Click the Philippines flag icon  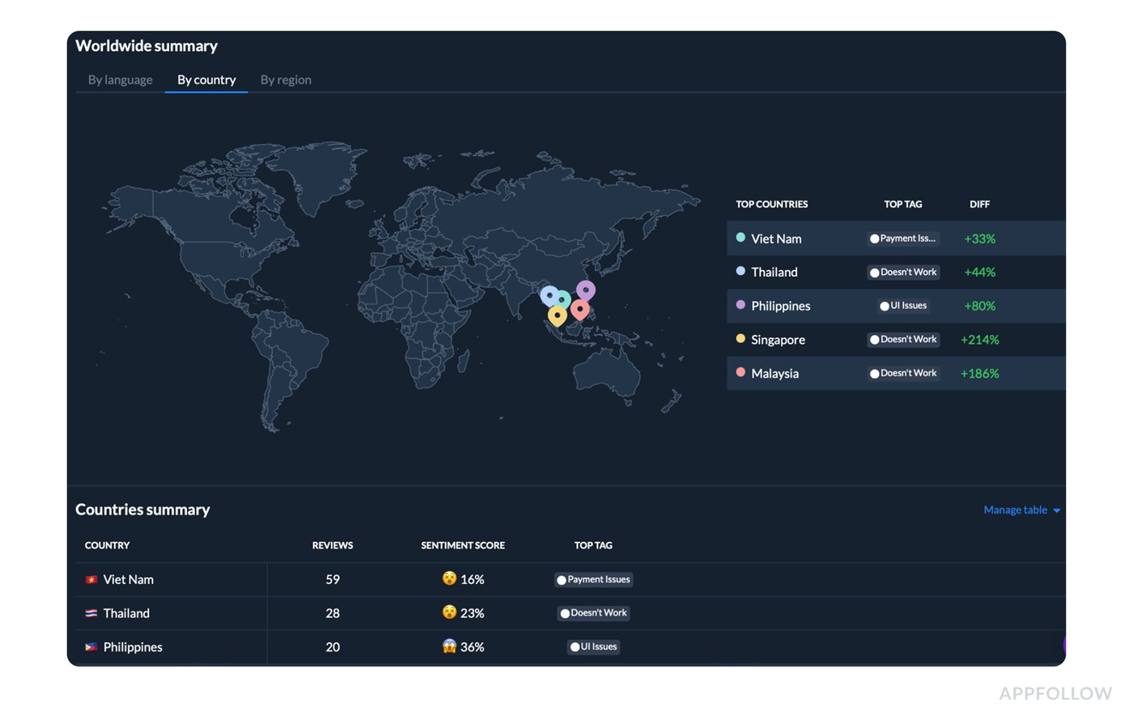pyautogui.click(x=91, y=647)
